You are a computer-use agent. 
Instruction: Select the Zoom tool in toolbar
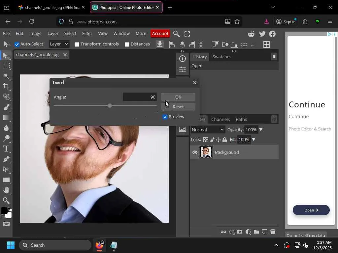coord(6,200)
